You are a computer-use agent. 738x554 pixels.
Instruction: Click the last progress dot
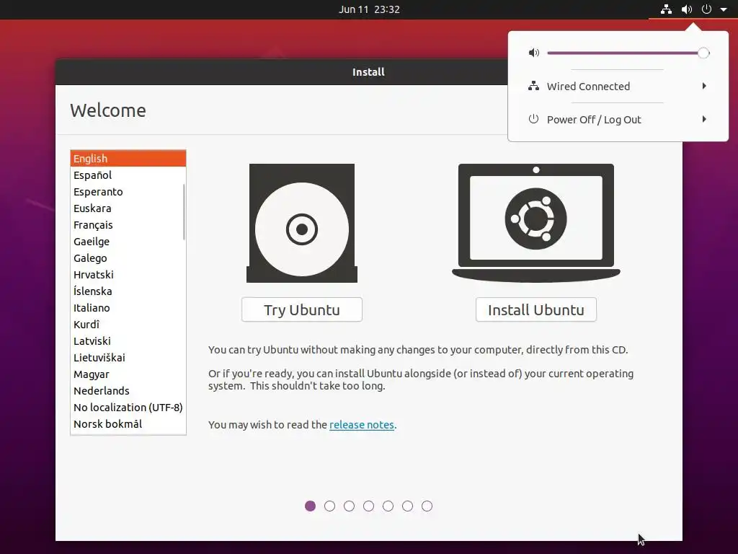tap(427, 506)
